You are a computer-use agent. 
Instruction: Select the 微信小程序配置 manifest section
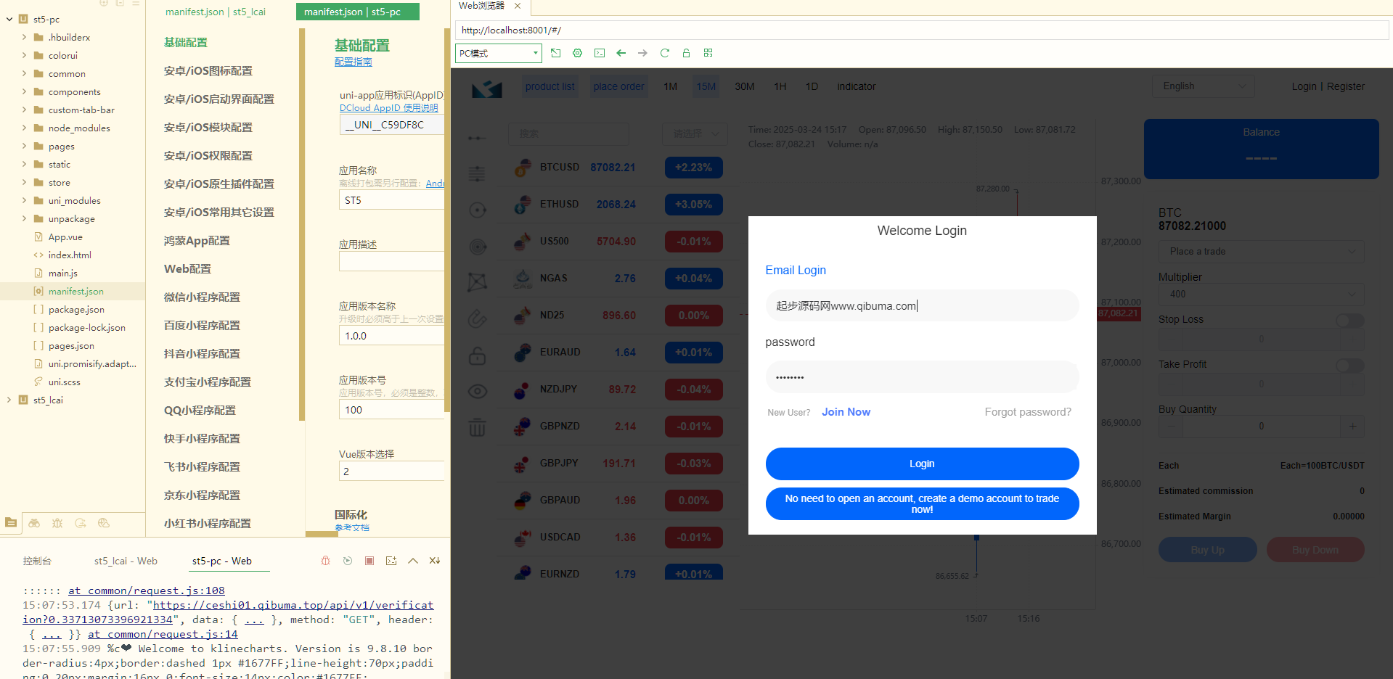click(x=202, y=297)
